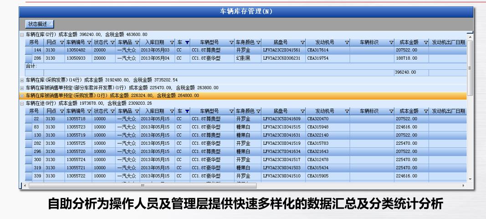This screenshot has height=219, width=486.
Task: Collapse the 车辆在库 (2行) group
Action: coord(22,35)
